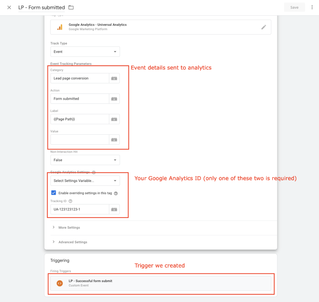Insert a variable in the Label field

coord(114,119)
